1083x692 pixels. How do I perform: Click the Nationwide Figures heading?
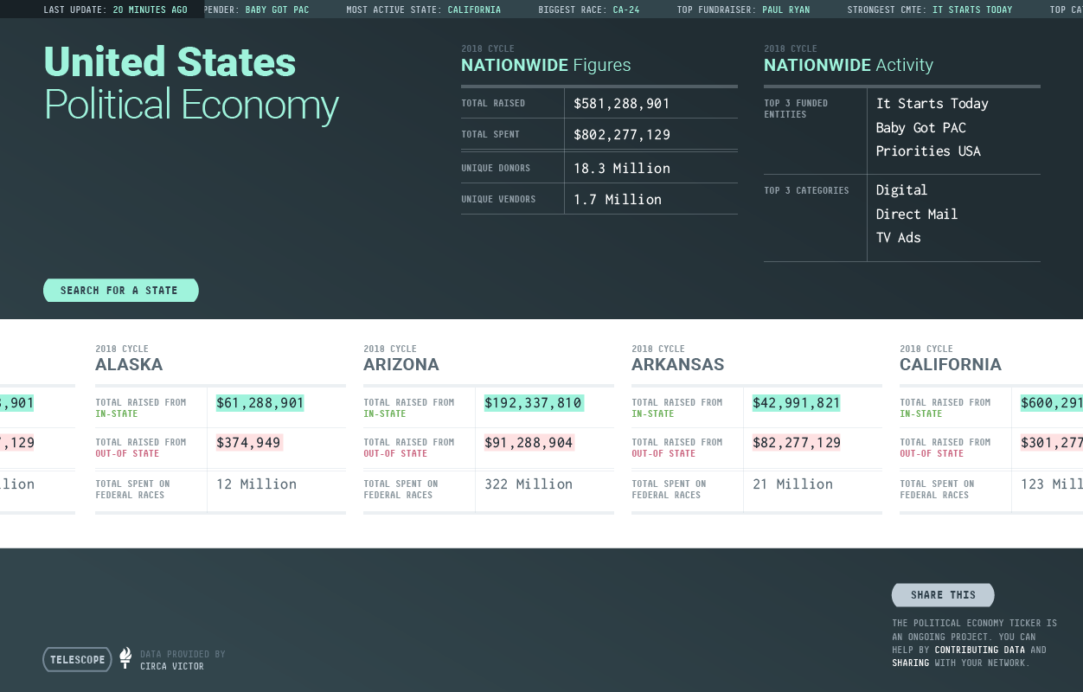click(546, 65)
